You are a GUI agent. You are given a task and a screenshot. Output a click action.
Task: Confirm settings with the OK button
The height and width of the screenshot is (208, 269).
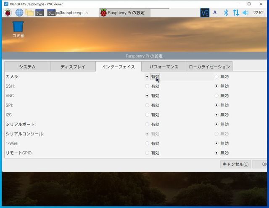pos(260,164)
